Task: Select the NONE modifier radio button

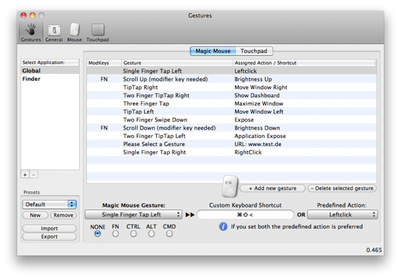Action: pyautogui.click(x=97, y=234)
